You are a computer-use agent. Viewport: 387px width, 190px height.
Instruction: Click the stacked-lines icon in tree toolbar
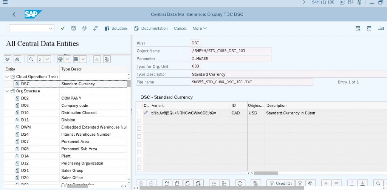pos(97,59)
